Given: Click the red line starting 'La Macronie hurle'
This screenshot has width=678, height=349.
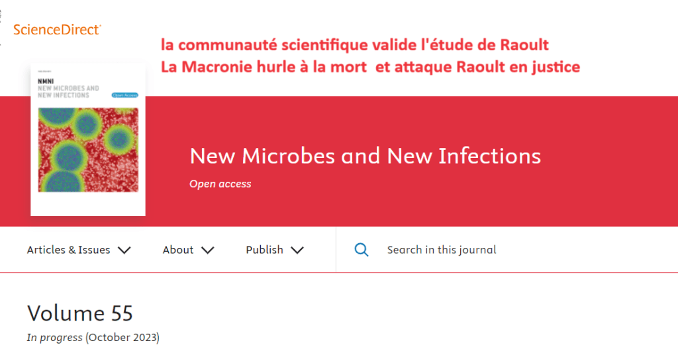Looking at the screenshot, I should [371, 66].
